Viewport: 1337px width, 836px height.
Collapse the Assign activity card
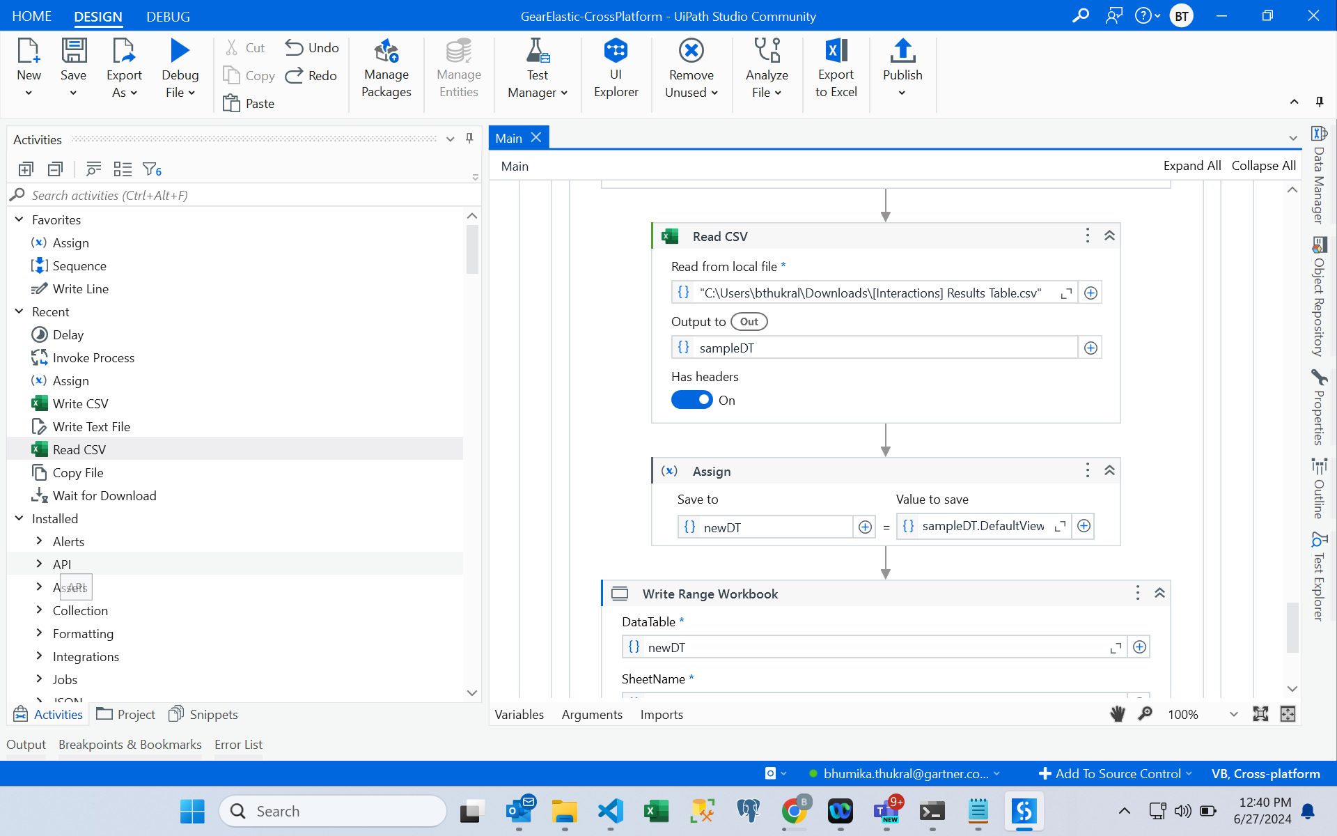click(1110, 471)
